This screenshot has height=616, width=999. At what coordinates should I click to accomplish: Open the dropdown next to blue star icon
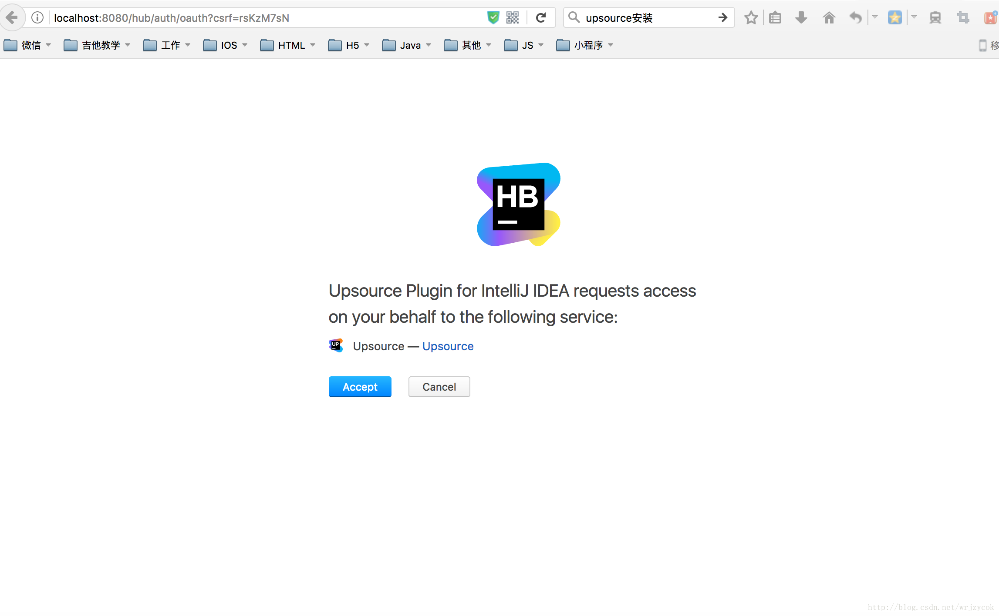[914, 18]
